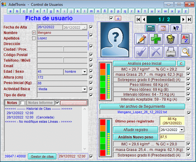Click the Peso Inicial input field

pos(62,83)
